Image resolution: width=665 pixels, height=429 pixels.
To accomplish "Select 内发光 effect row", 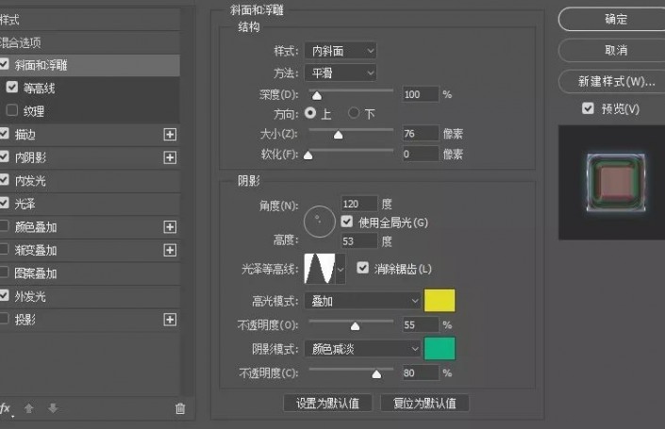I will (x=90, y=181).
